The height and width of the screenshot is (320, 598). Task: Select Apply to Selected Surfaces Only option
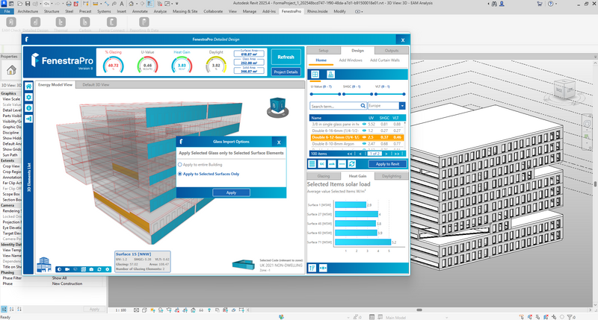click(x=209, y=174)
